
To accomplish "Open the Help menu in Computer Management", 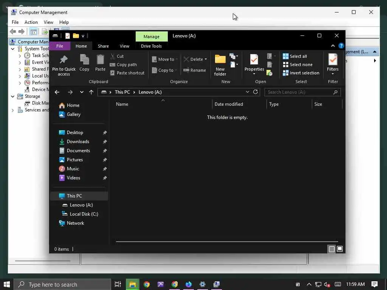I will point(64,22).
